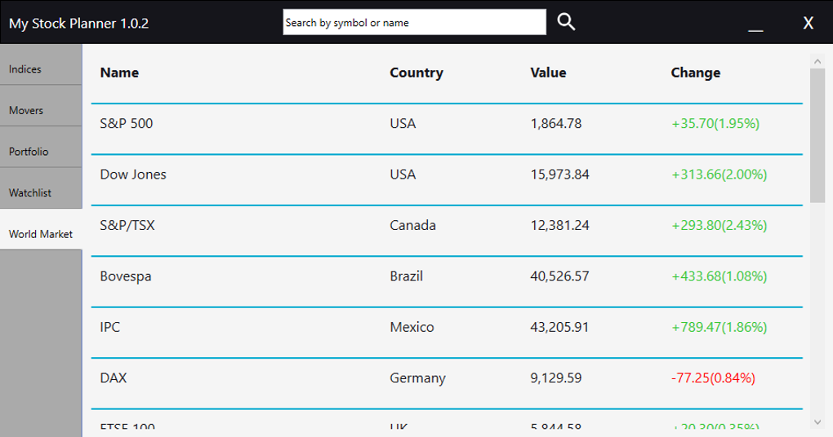The image size is (833, 437).
Task: Click the scrollbar up arrow
Action: [x=817, y=61]
